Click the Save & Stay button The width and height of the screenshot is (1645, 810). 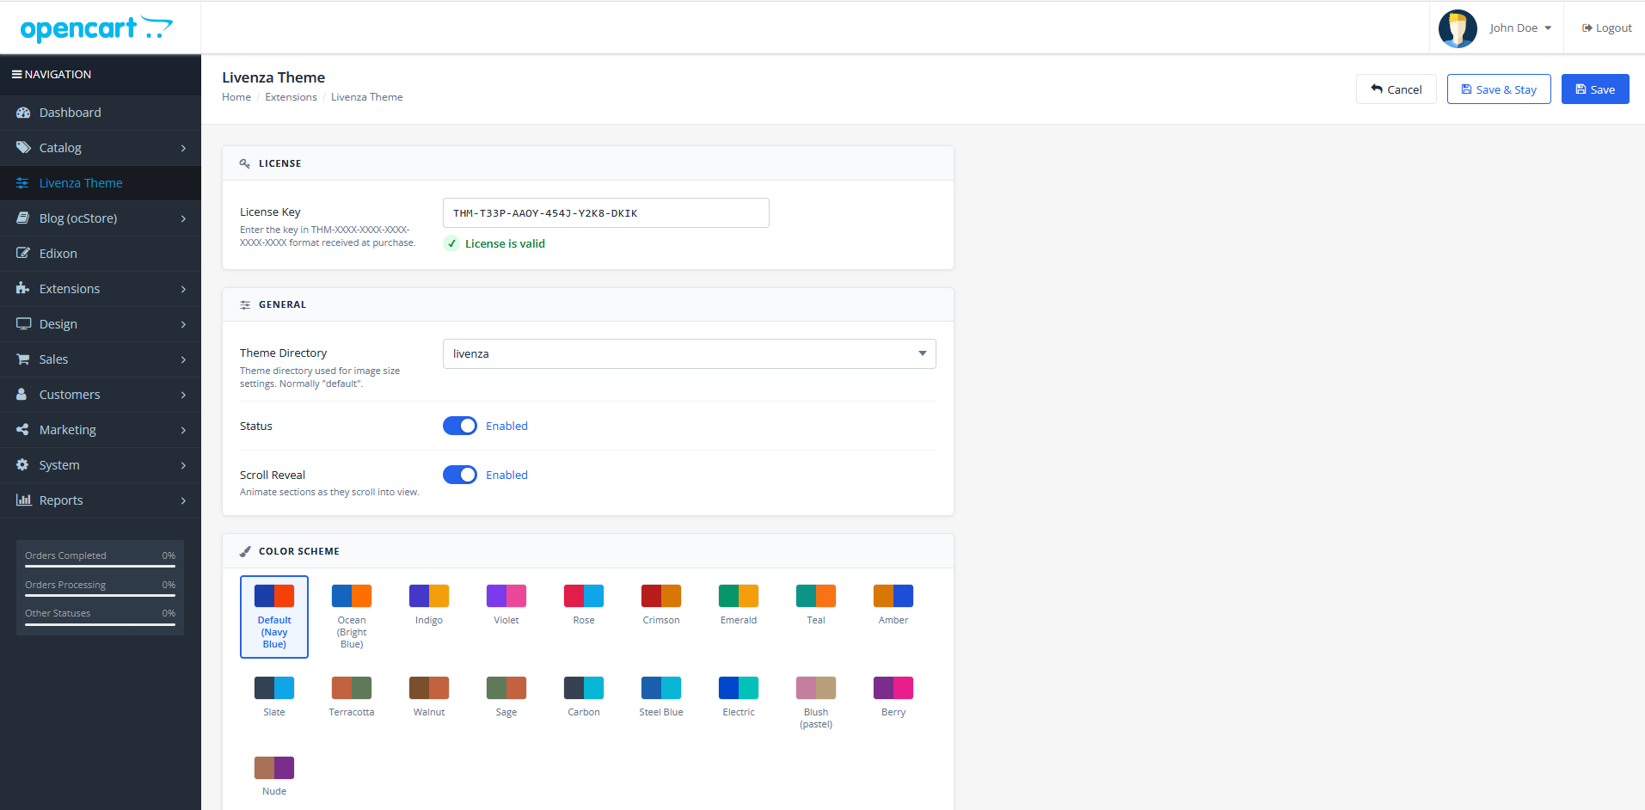1499,89
